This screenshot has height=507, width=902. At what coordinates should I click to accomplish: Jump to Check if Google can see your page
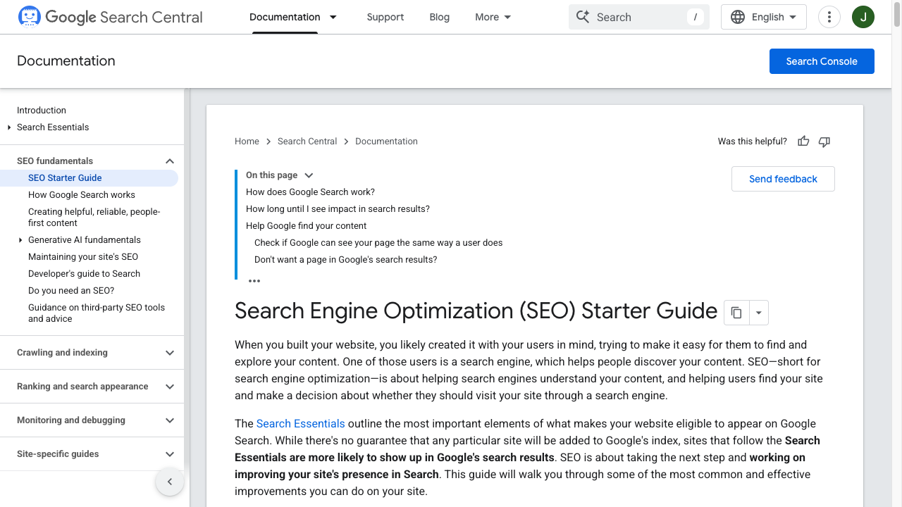pos(378,243)
